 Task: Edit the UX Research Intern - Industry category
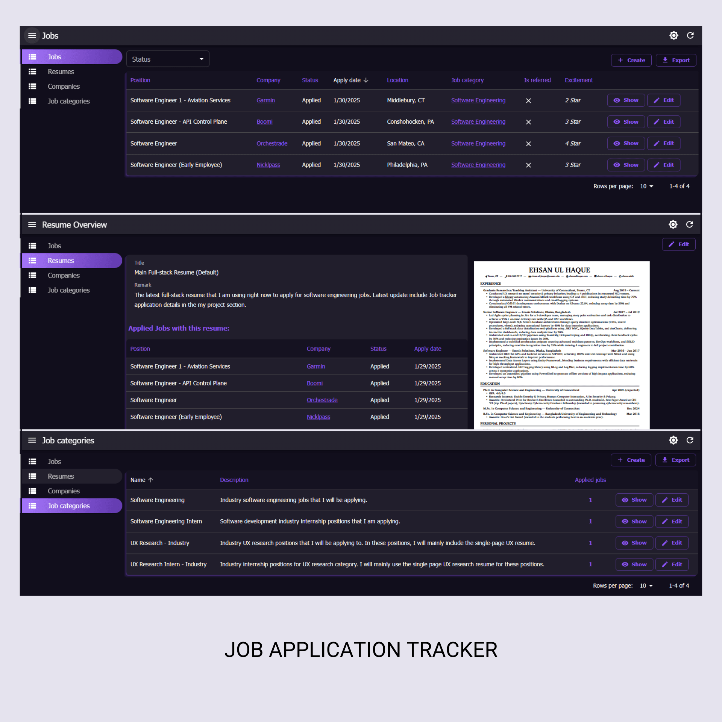click(672, 564)
